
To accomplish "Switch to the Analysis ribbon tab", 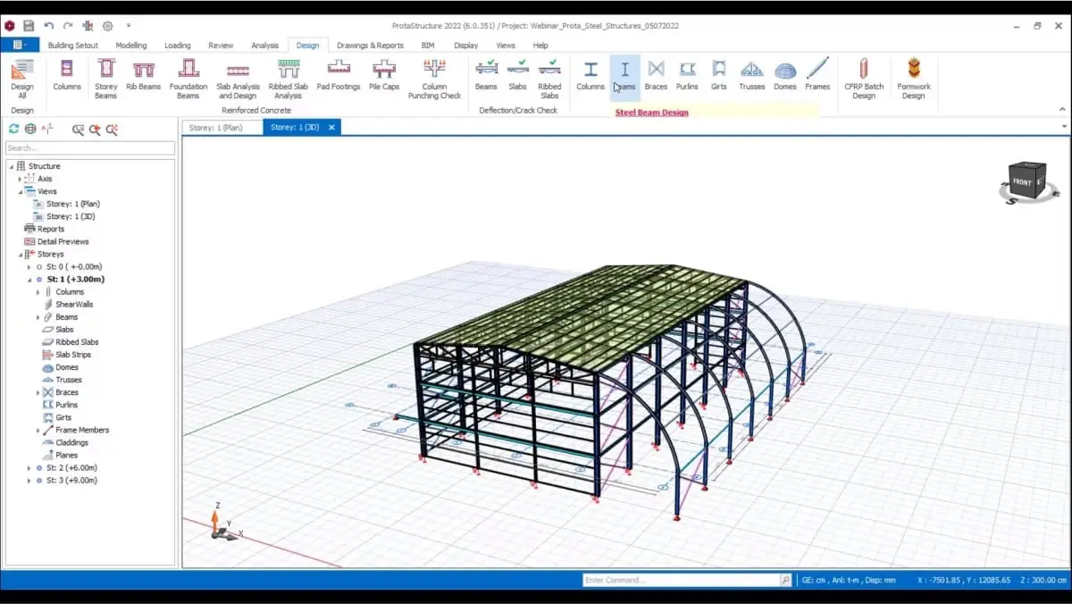I will (264, 46).
